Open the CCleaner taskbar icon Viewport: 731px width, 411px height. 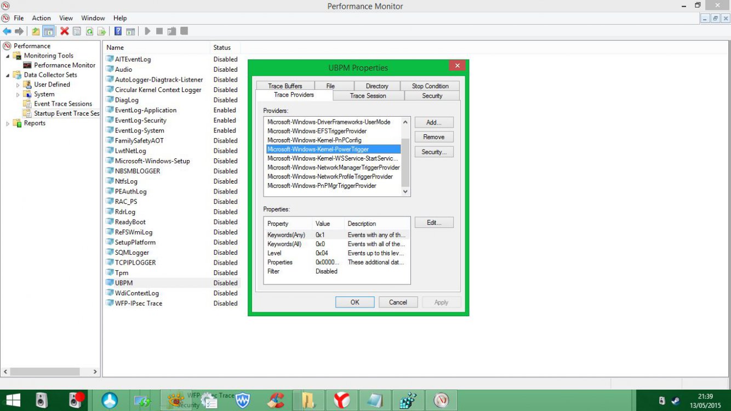tap(276, 401)
